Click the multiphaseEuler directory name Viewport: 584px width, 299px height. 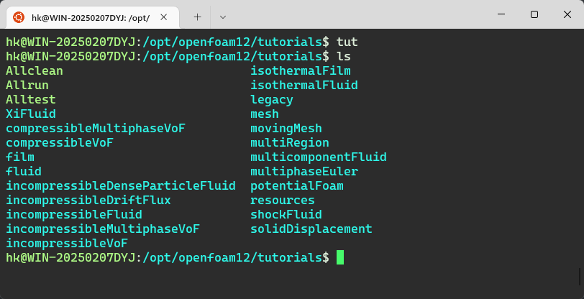[304, 171]
